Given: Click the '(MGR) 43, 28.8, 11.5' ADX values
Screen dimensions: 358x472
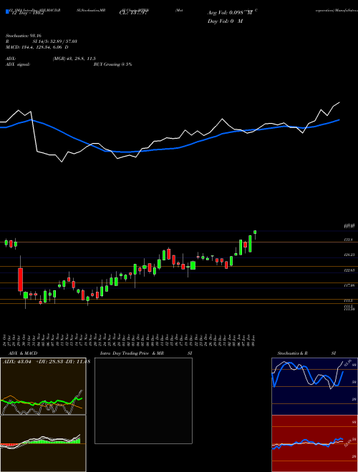Looking at the screenshot, I should 74,59.
